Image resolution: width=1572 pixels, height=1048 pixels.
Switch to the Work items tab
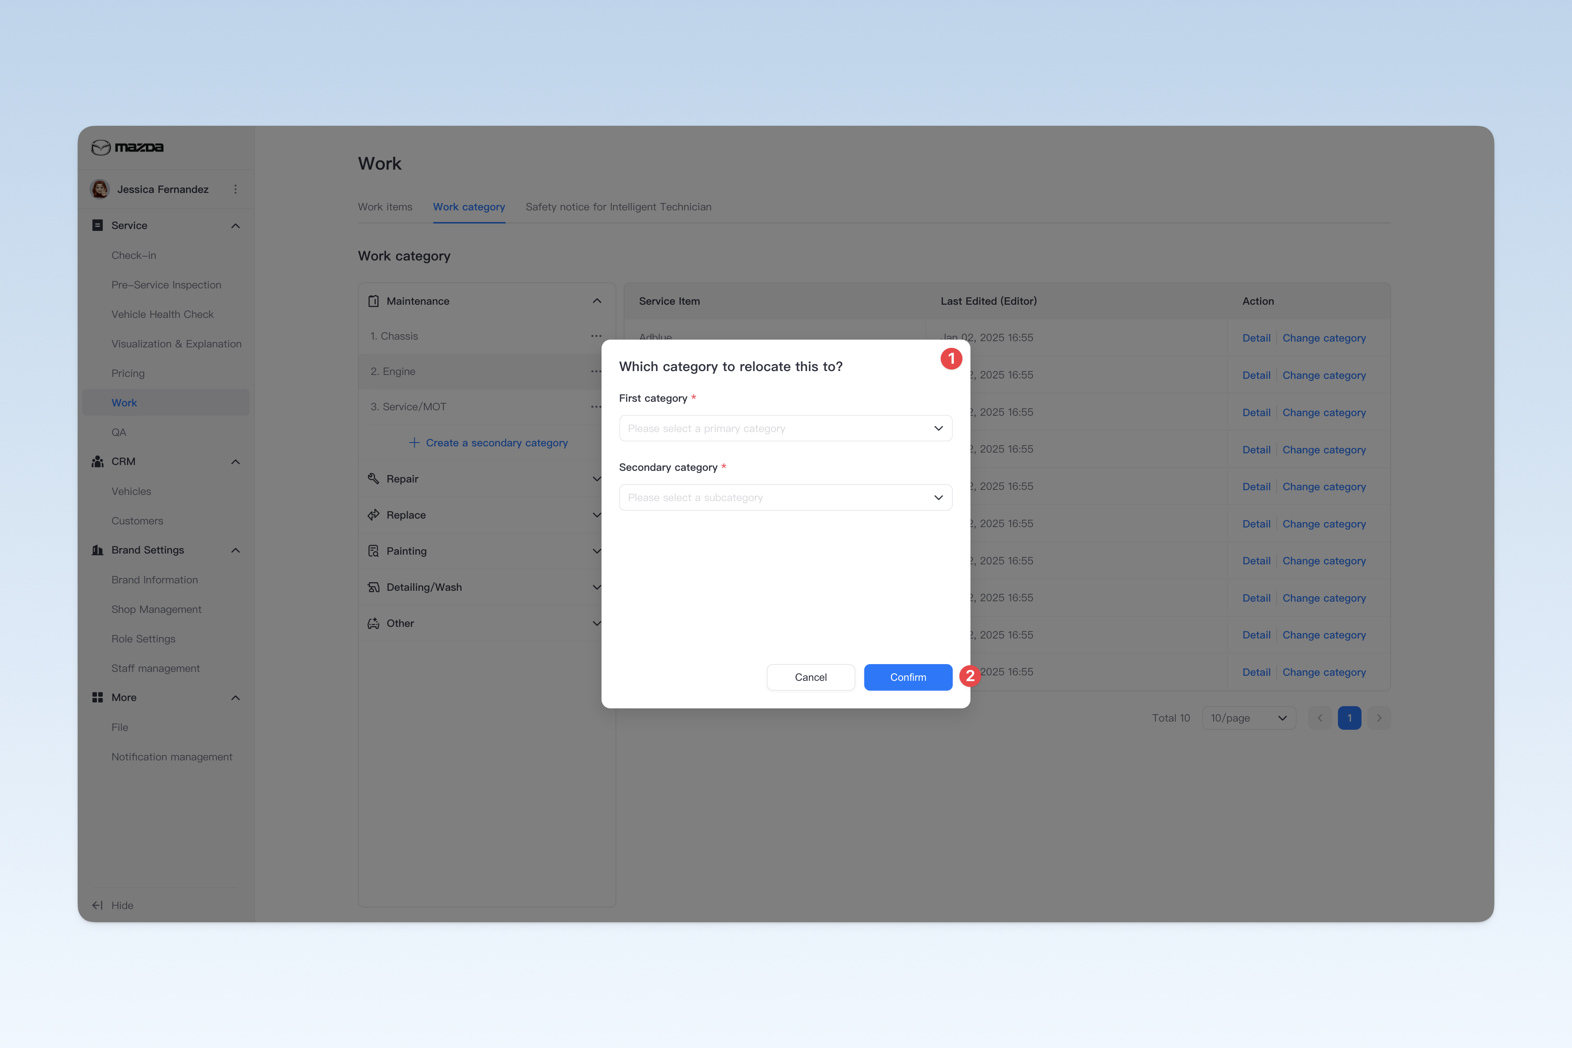pos(385,207)
